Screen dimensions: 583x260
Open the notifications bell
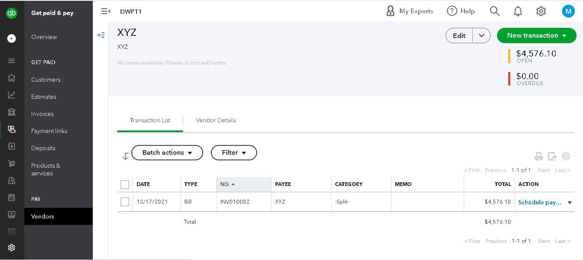[518, 12]
